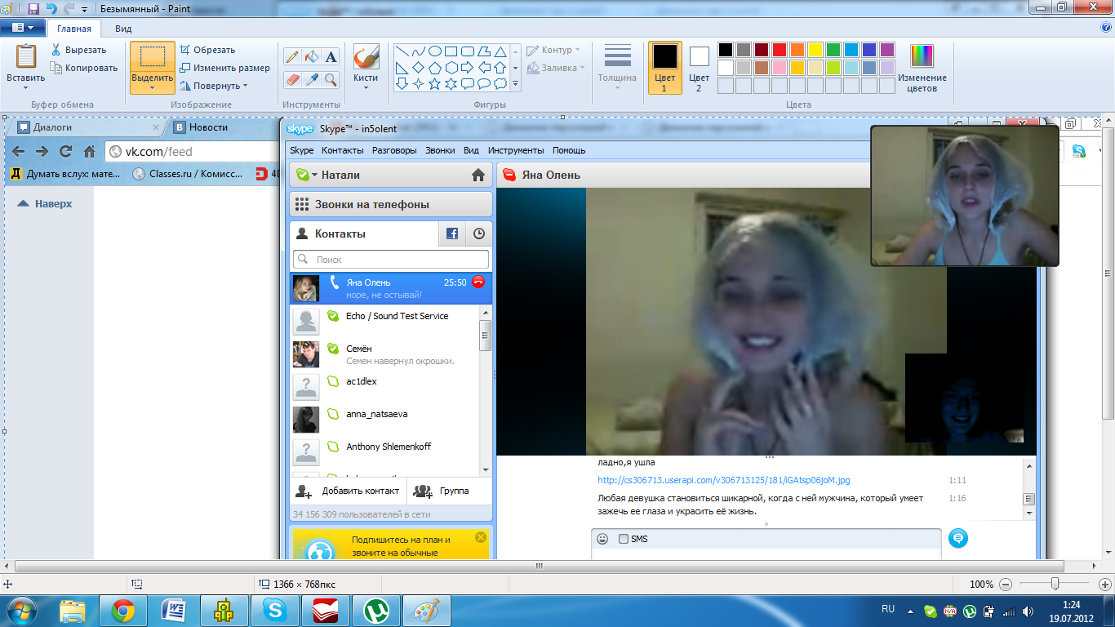Viewport: 1115px width, 627px height.
Task: Open Edit colors (Изменение цветов)
Action: 922,68
